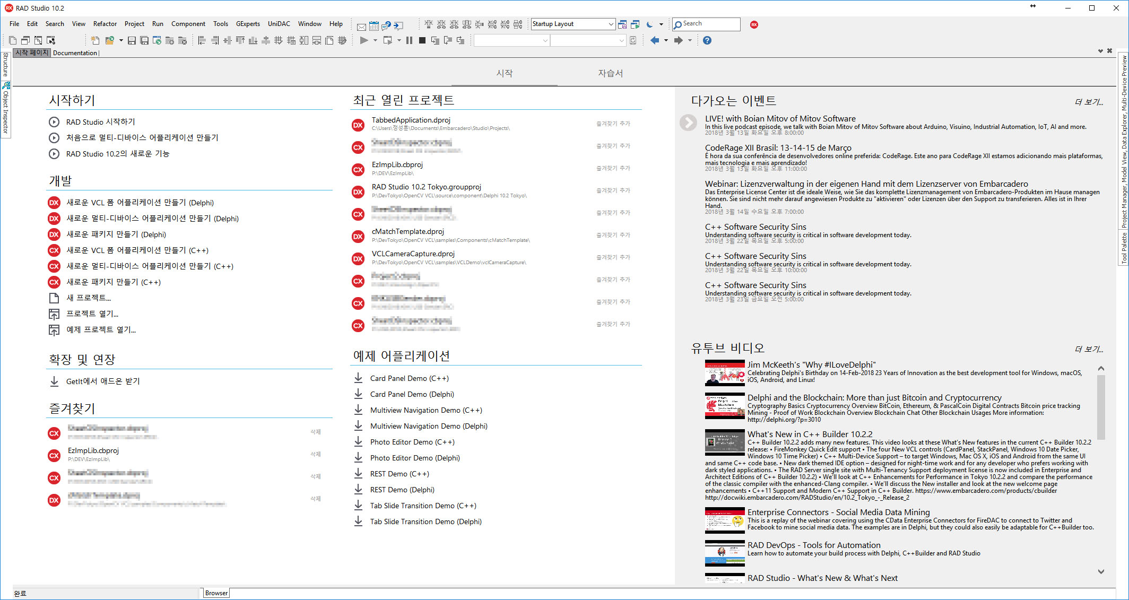Click the round arrow beside LIVE! event

689,123
